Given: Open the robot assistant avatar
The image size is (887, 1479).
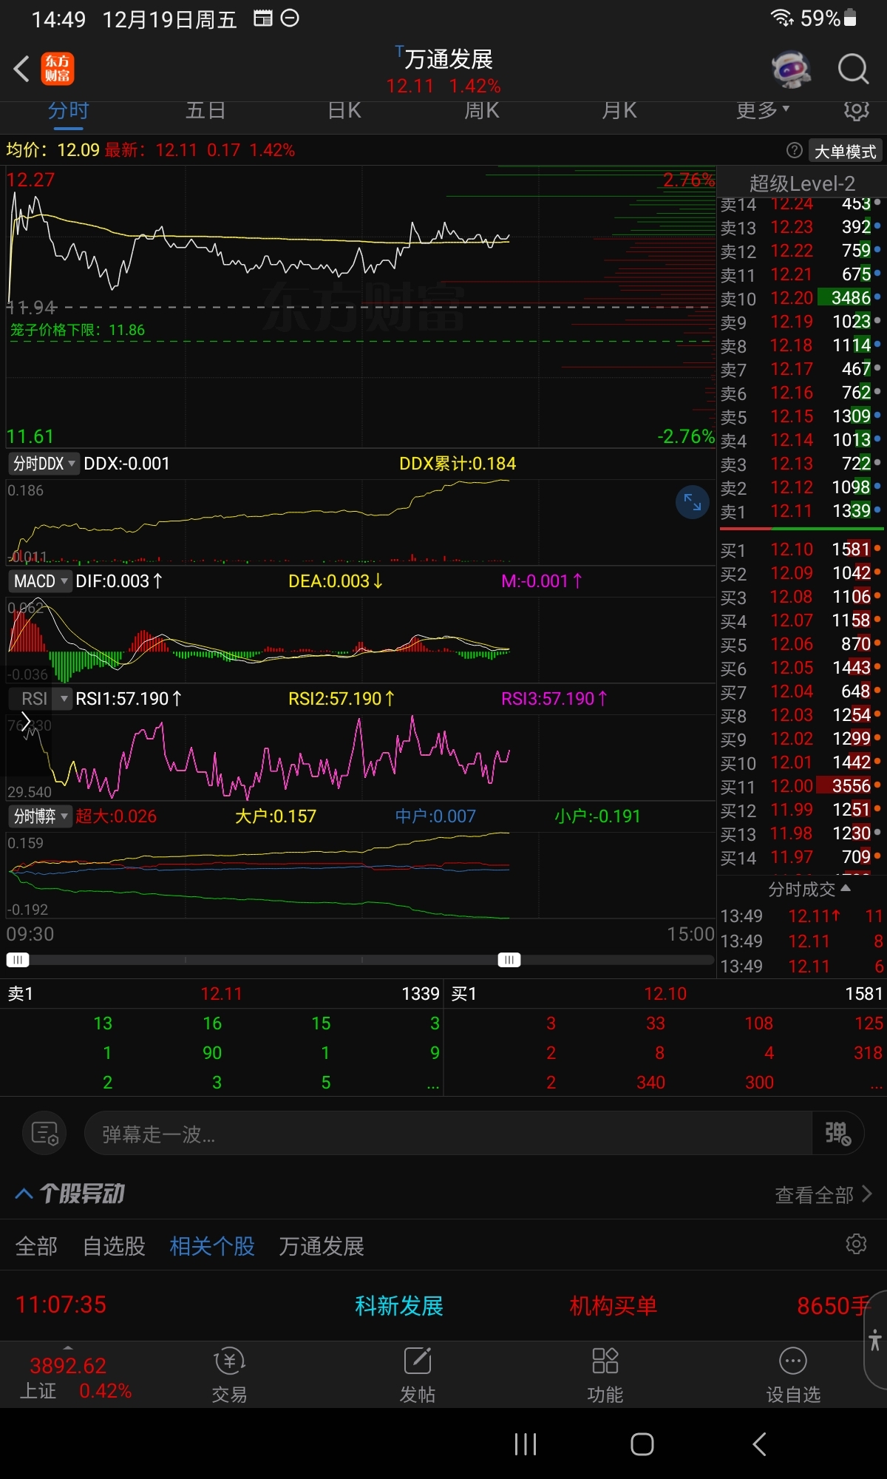Looking at the screenshot, I should tap(790, 69).
